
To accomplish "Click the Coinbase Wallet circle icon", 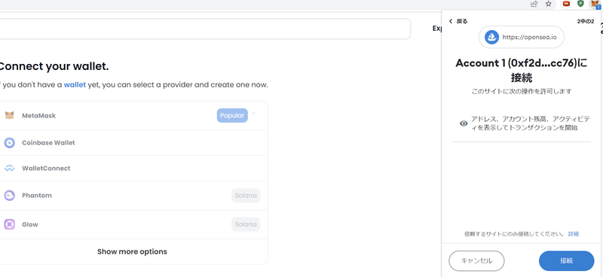I will click(9, 143).
